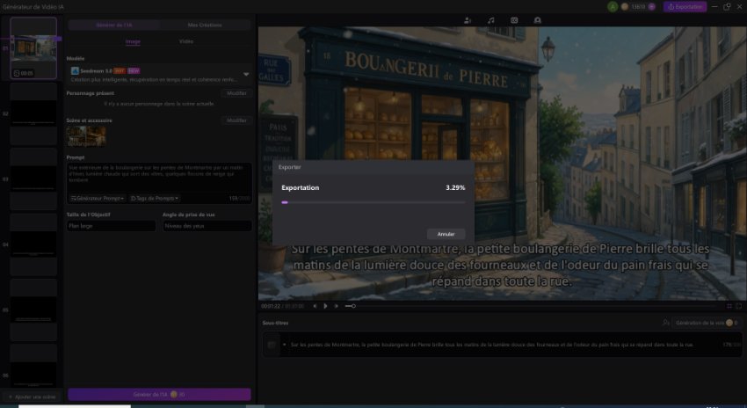Go to previous frame in player
Viewport: 747px width, 408px height.
coord(315,306)
